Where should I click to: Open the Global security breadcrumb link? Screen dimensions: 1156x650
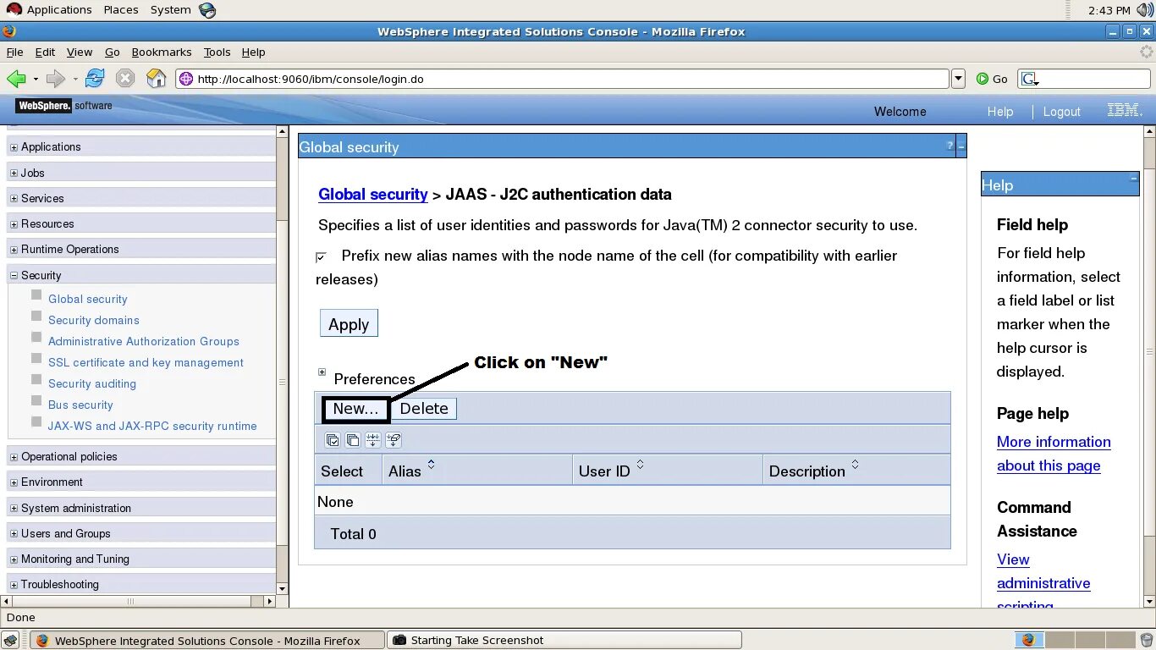pos(373,194)
